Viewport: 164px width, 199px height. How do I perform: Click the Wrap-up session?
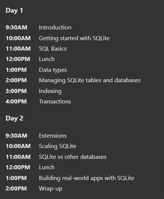[51, 189]
